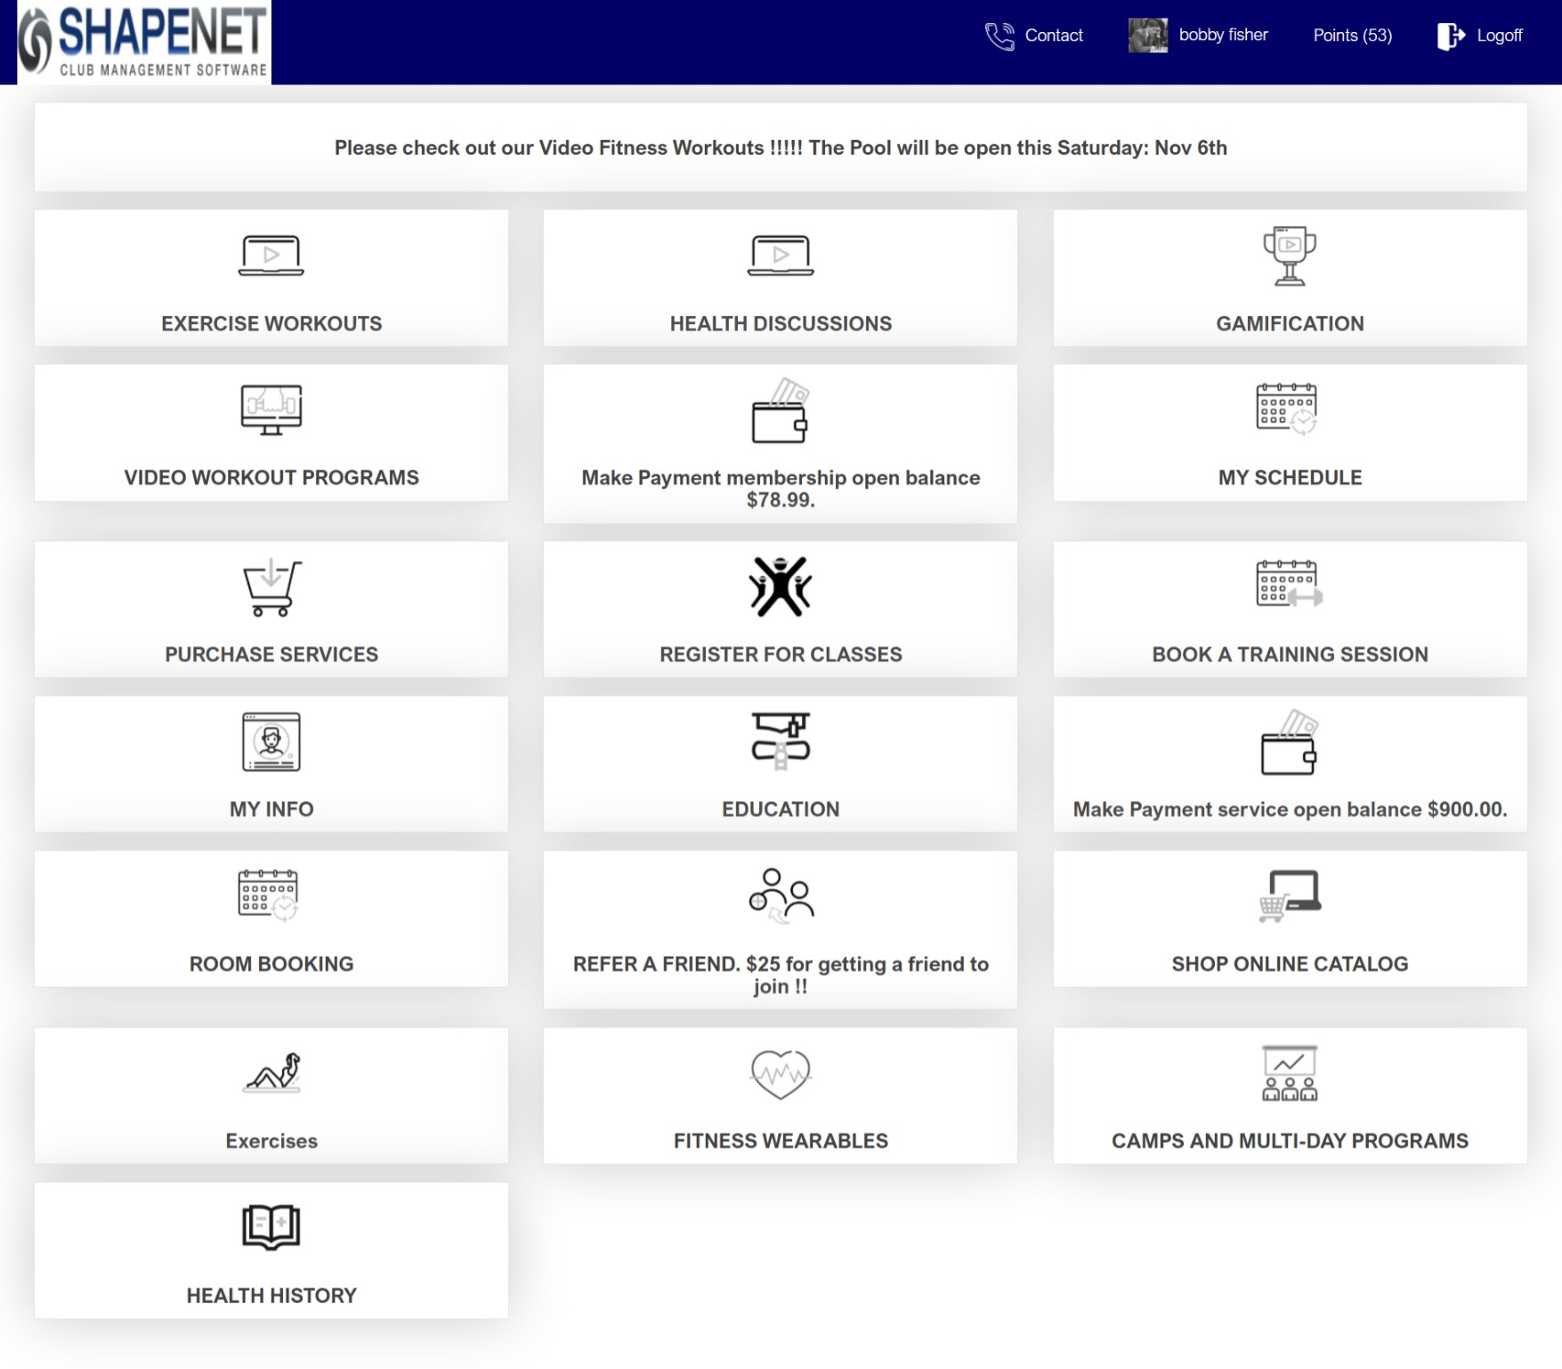Open the Points (53) link
This screenshot has width=1562, height=1369.
[1352, 36]
